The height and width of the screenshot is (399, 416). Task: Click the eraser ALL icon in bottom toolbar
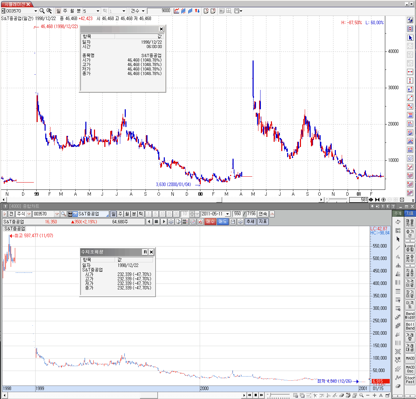pos(349,395)
